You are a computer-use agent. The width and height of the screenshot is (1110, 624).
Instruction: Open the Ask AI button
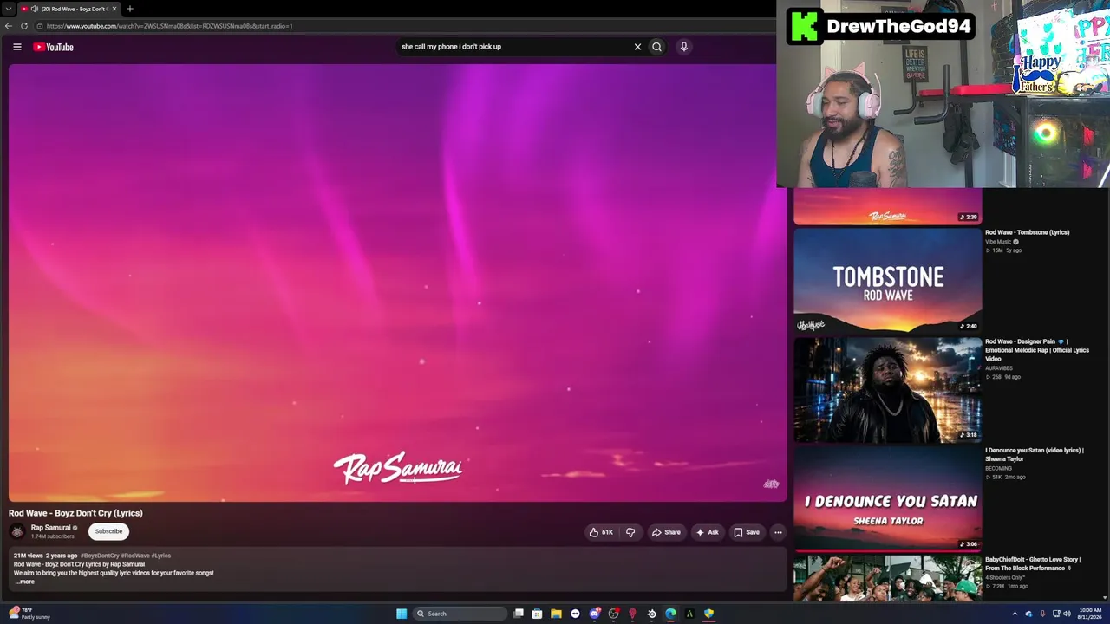pyautogui.click(x=708, y=532)
